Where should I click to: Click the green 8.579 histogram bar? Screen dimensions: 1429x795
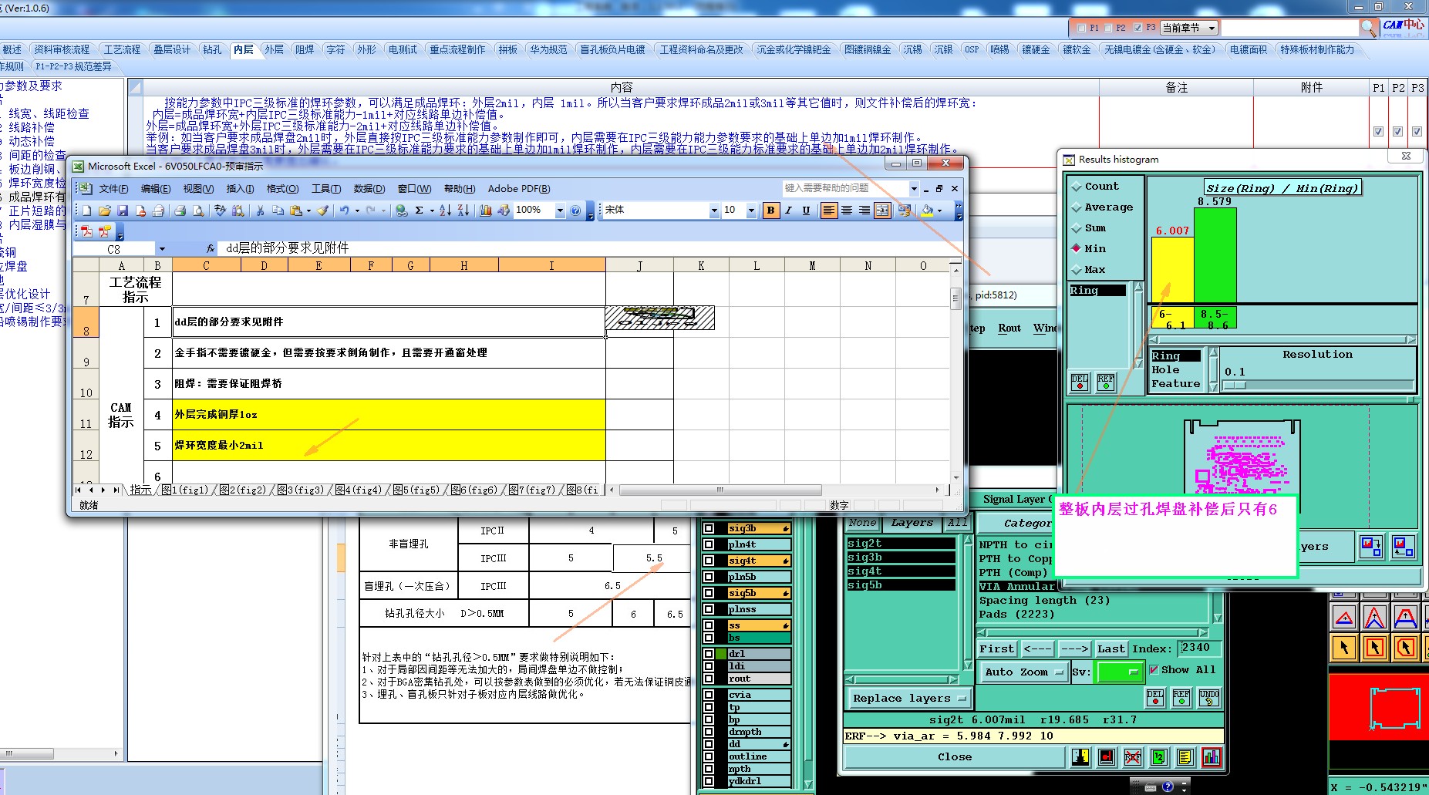point(1215,254)
